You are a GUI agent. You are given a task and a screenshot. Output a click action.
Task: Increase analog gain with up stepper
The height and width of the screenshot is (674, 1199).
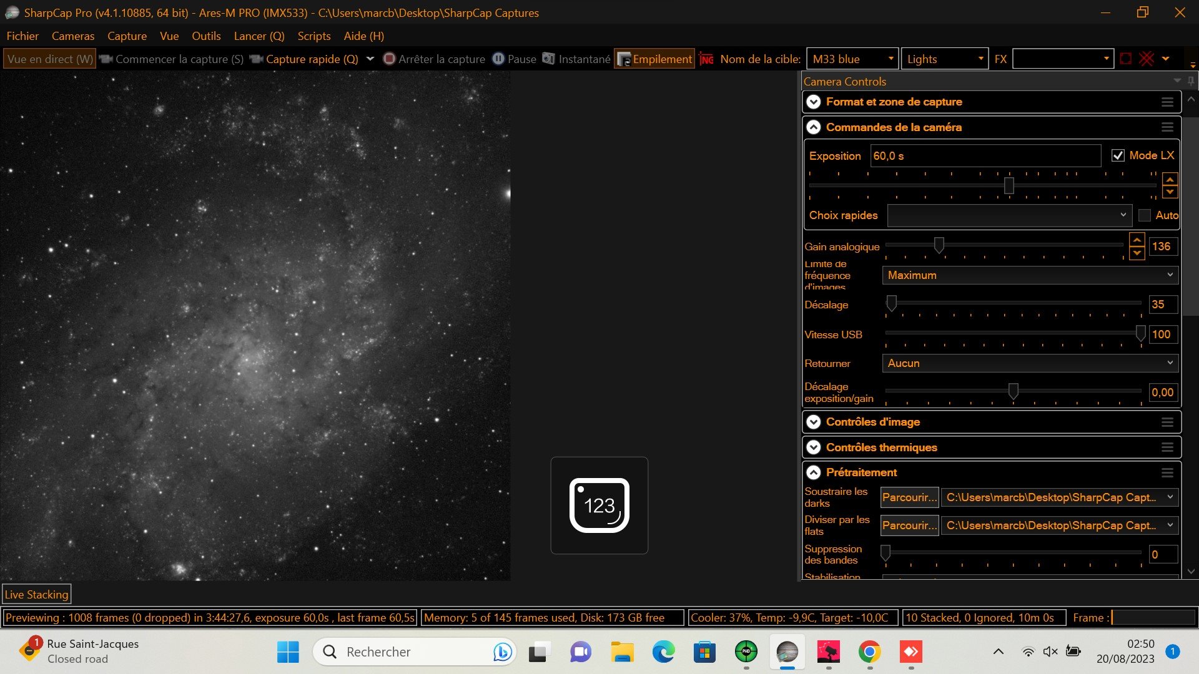point(1137,240)
